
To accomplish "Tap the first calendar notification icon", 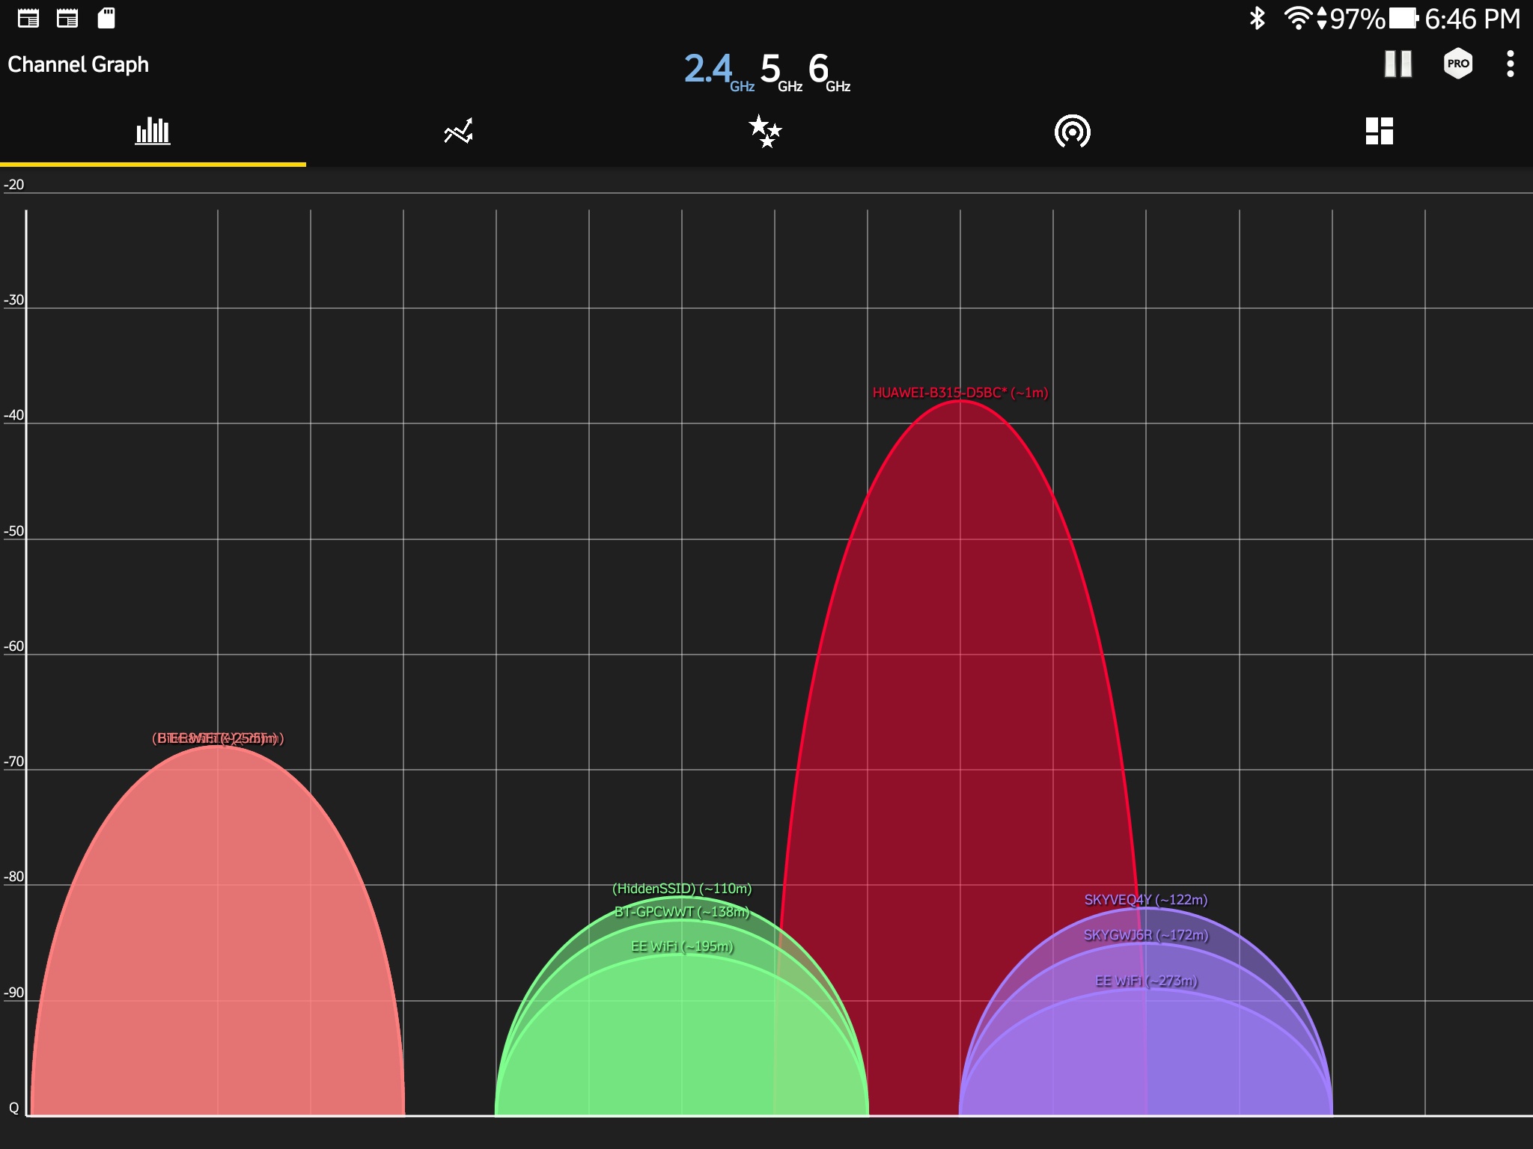I will coord(28,18).
